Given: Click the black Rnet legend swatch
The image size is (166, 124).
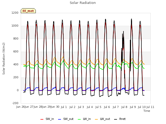Looking at the screenshot, I should coord(116,119).
